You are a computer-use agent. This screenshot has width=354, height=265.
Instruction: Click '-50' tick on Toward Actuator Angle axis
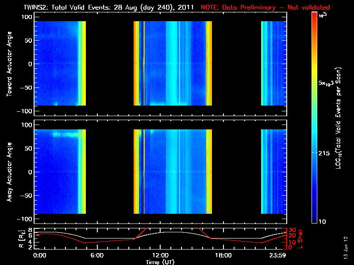(26, 87)
